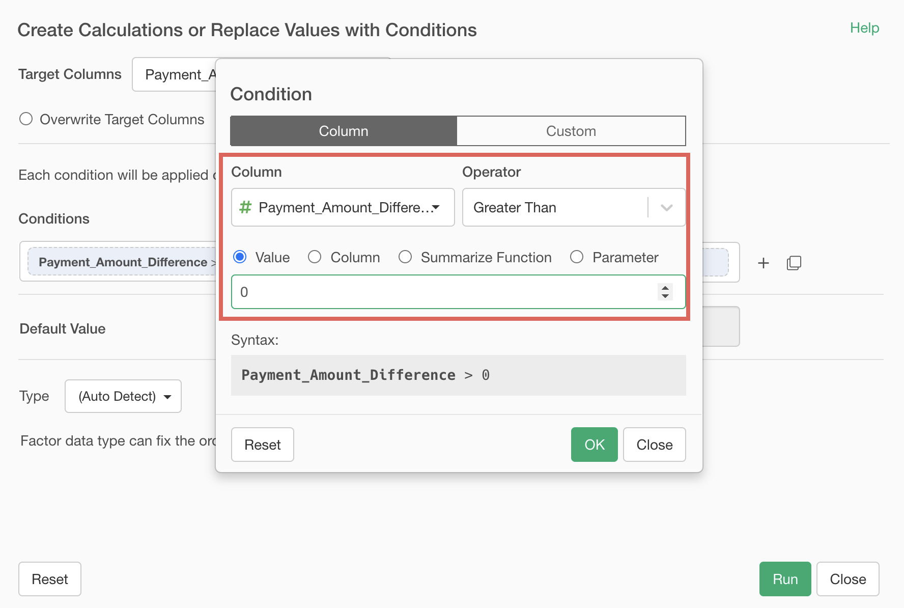Screen dimensions: 904x608
Task: Click Reset in the Condition dialog
Action: 262,445
